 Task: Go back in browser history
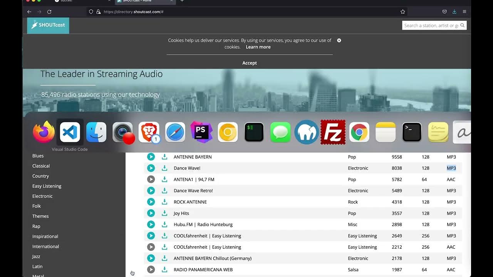[x=29, y=12]
